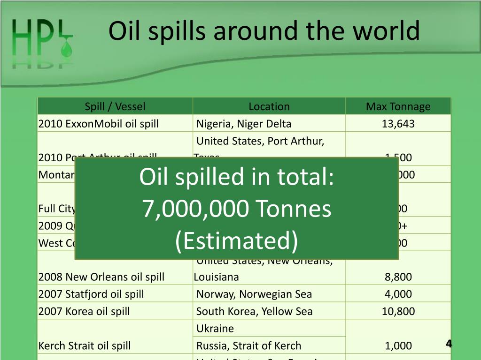The width and height of the screenshot is (481, 360).
Task: Click the '(Estimated)' overlay line
Action: pos(237,241)
